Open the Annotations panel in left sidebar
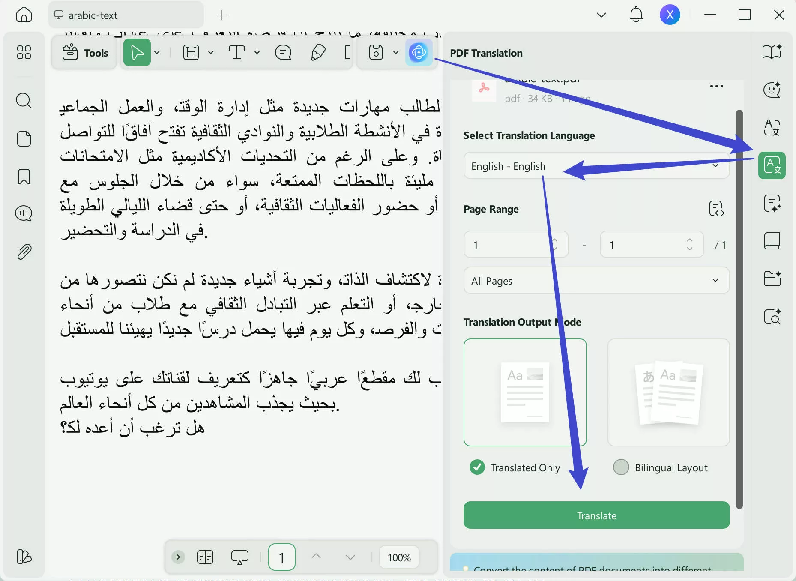The height and width of the screenshot is (581, 796). (x=24, y=213)
